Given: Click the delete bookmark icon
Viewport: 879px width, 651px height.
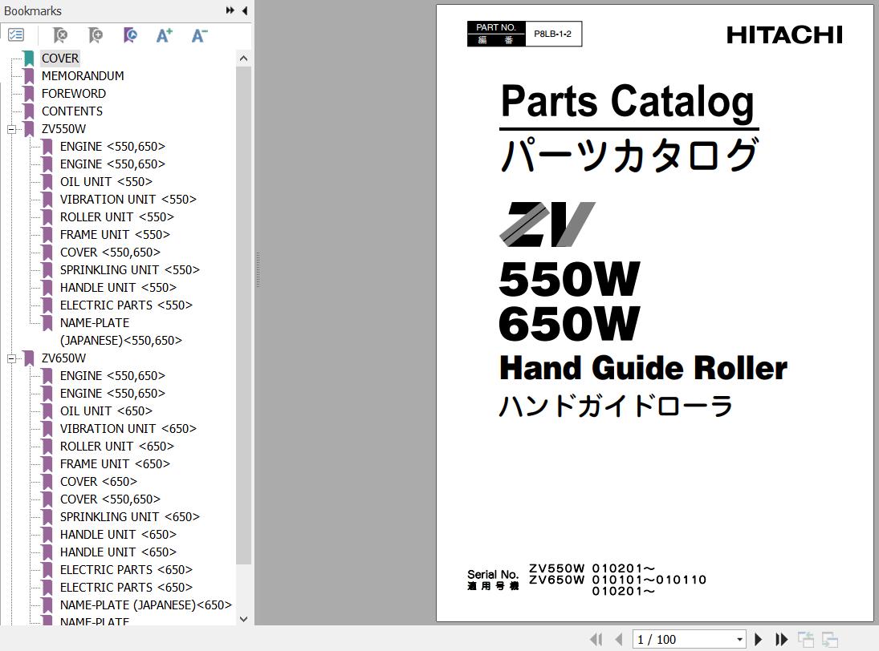Looking at the screenshot, I should click(60, 35).
